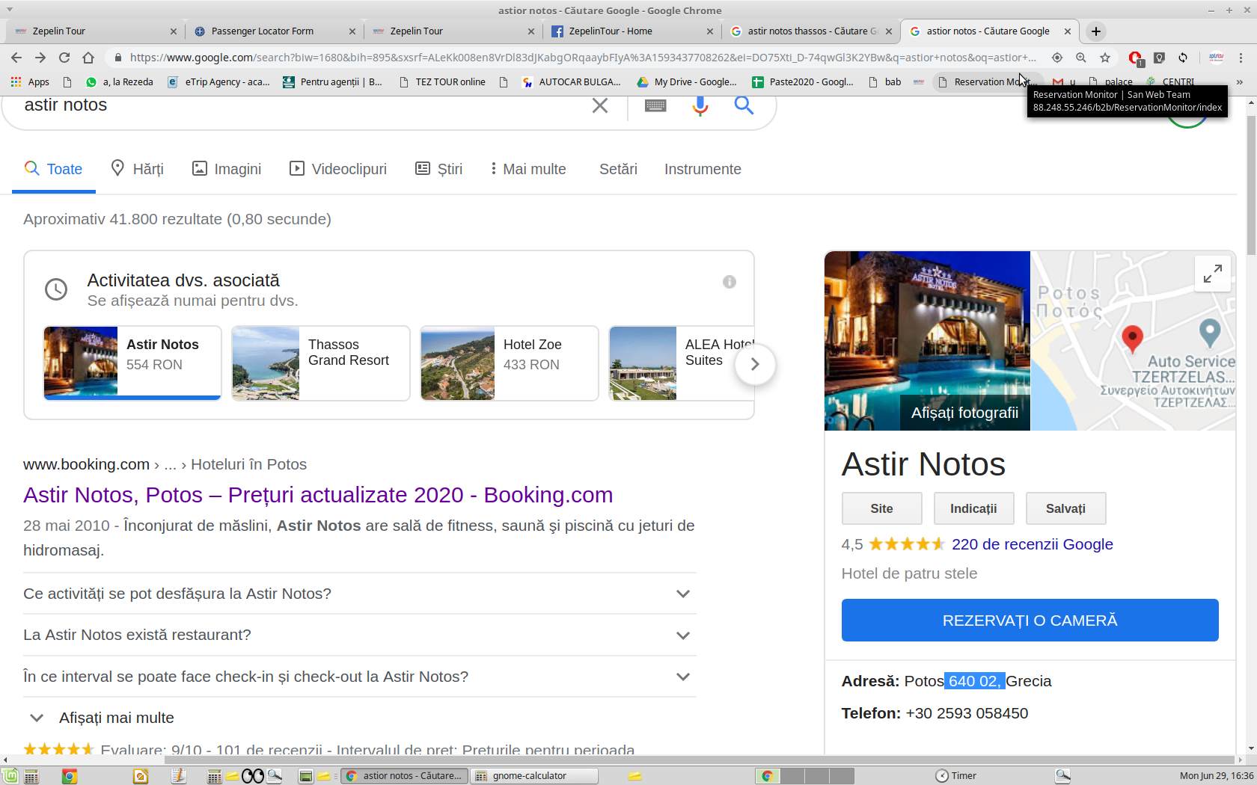Image resolution: width=1257 pixels, height=785 pixels.
Task: Click the 'Site' button for Astir Notos
Action: (x=881, y=508)
